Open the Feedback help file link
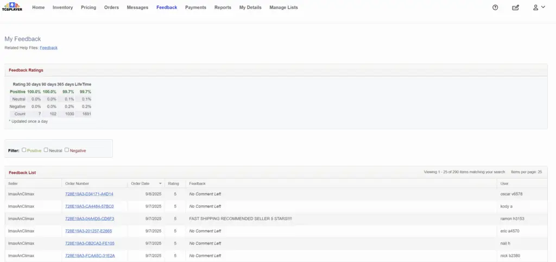 (48, 48)
